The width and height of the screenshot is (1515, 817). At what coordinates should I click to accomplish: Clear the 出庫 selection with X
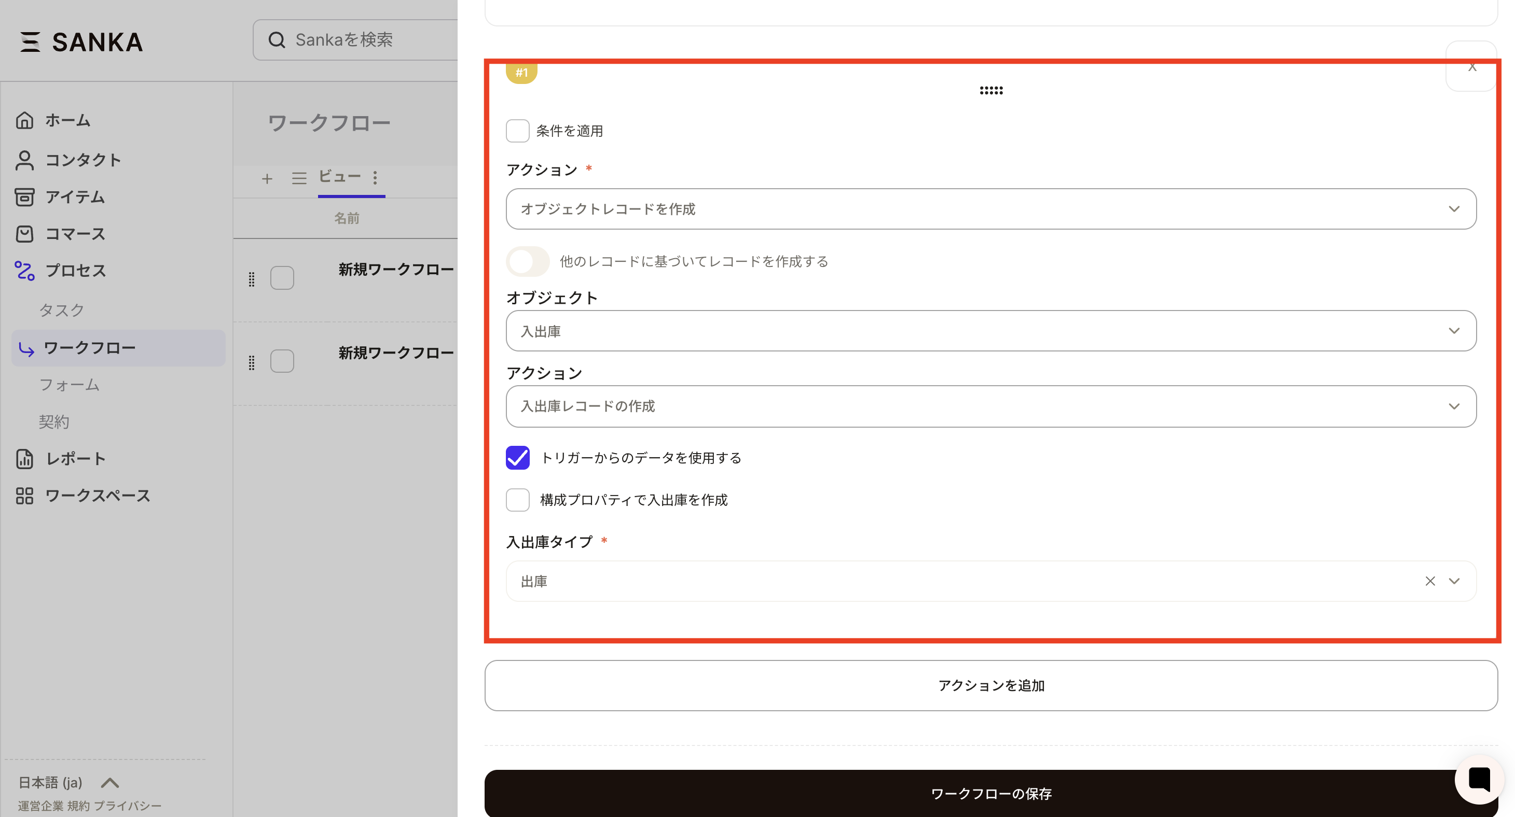(x=1430, y=581)
